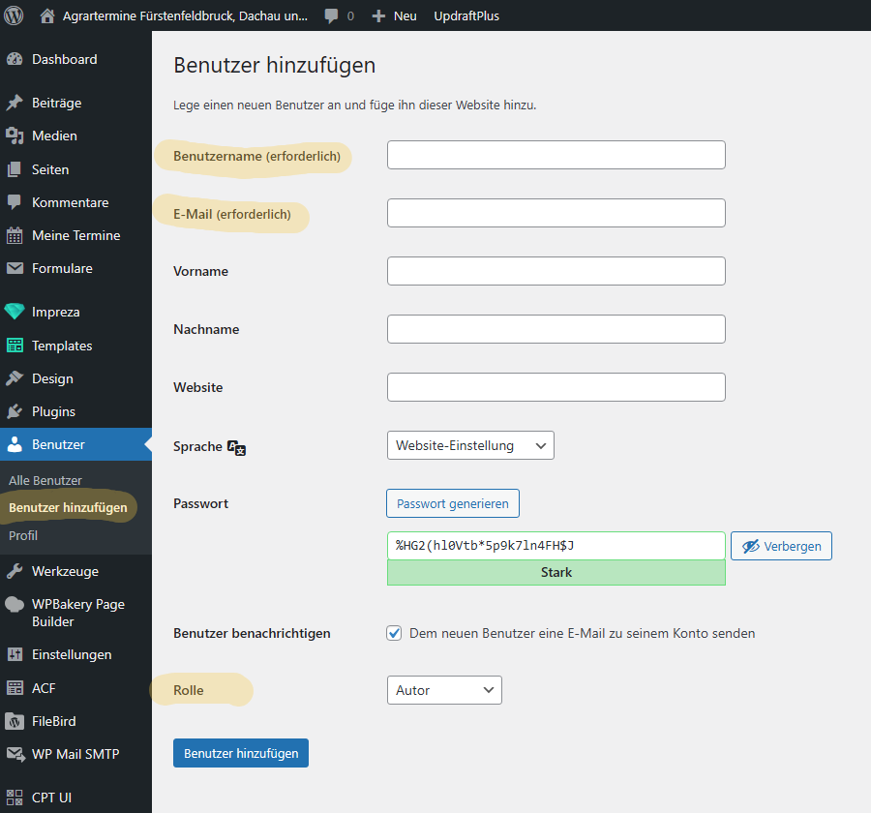Click the Dashboard gauge icon

tap(15, 59)
